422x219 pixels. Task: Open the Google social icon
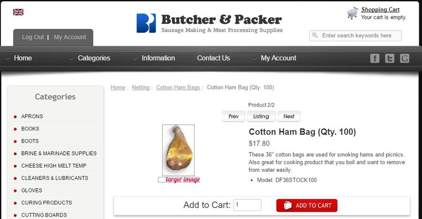point(405,58)
